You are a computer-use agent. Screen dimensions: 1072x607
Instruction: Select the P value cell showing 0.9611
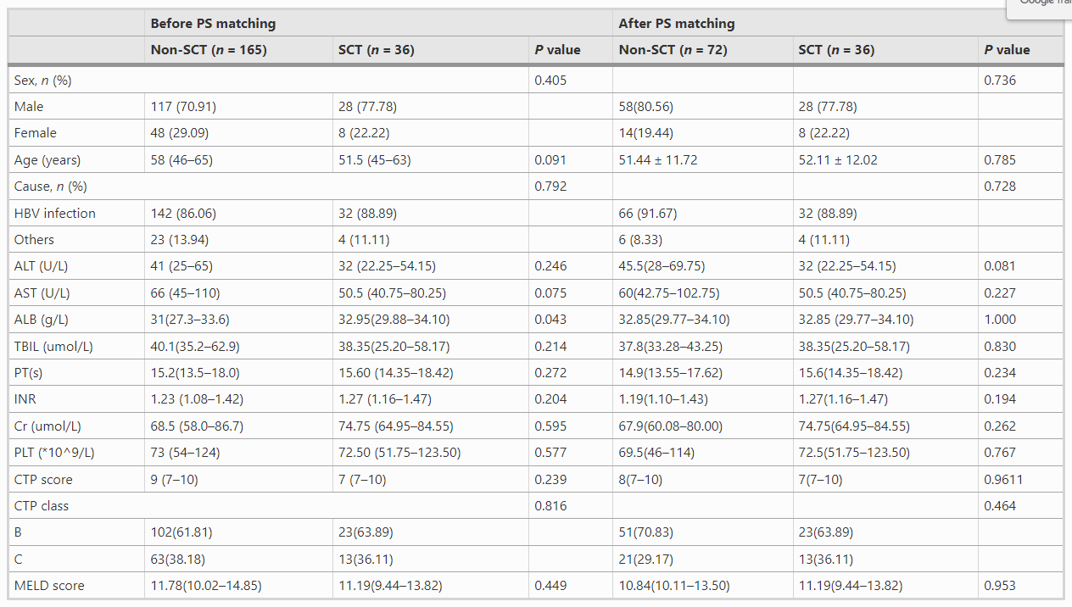point(1003,480)
